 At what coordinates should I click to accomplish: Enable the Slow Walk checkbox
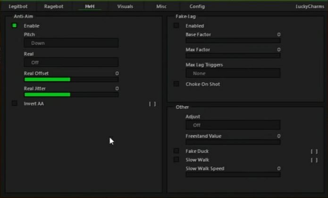tap(177, 160)
